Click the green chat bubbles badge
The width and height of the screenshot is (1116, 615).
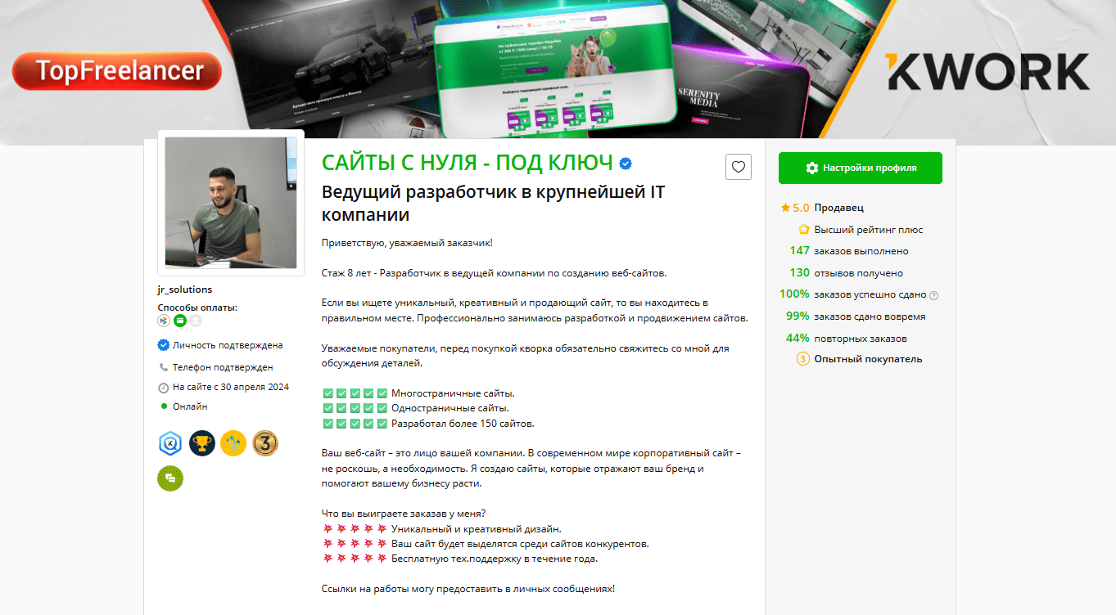point(170,478)
